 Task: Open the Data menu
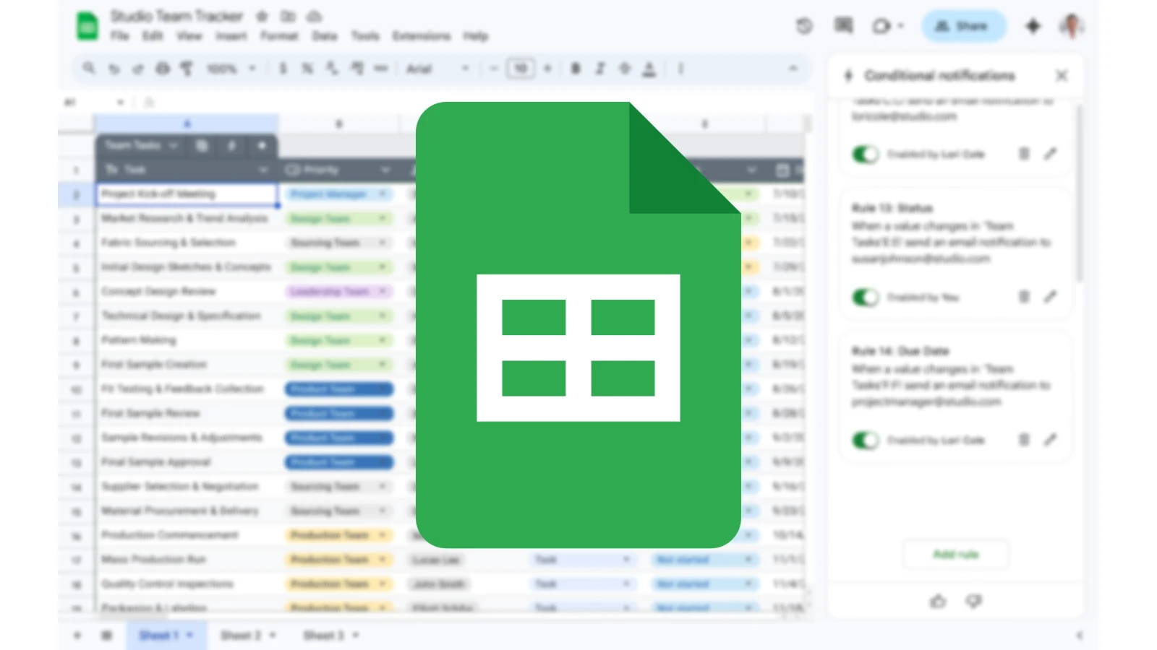tap(325, 36)
